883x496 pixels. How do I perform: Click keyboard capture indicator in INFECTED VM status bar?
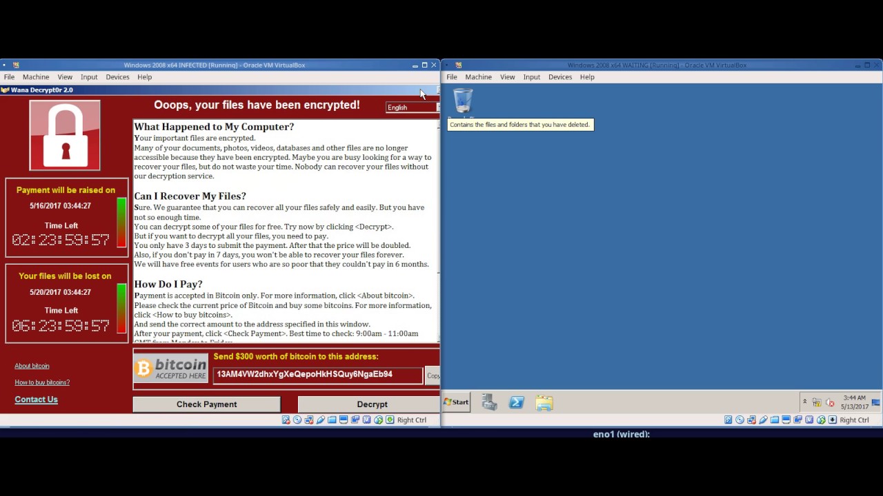(390, 420)
